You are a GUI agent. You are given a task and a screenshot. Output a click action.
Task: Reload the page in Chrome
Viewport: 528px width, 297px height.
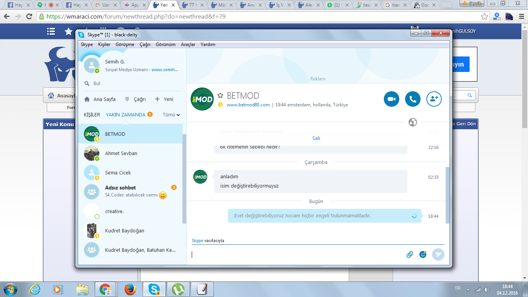pyautogui.click(x=29, y=17)
